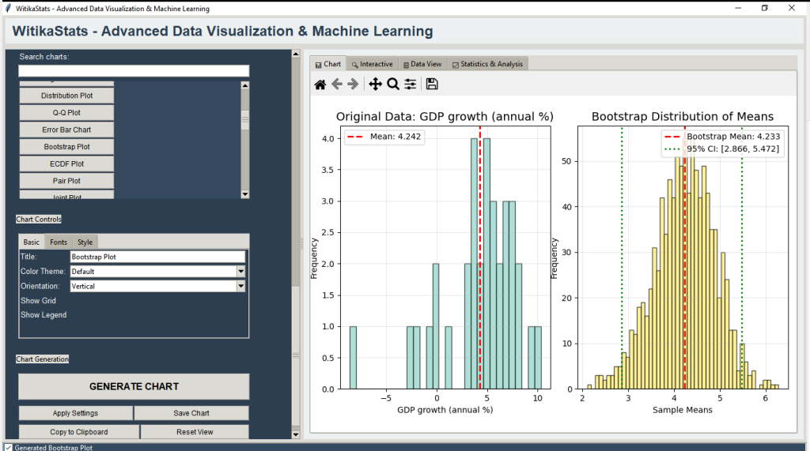This screenshot has height=451, width=810.
Task: Go back to previous plot view
Action: [337, 84]
